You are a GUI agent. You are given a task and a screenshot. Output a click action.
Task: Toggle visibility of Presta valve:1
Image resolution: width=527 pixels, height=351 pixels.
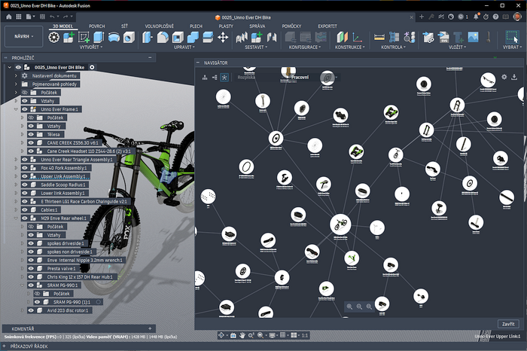[31, 268]
